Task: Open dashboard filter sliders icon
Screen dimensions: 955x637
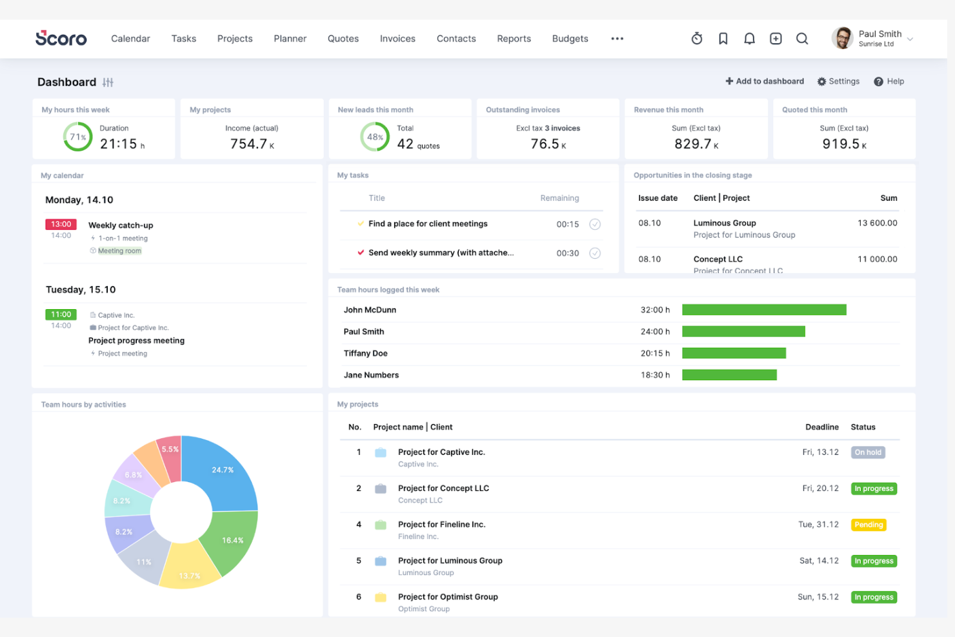Action: pyautogui.click(x=108, y=82)
